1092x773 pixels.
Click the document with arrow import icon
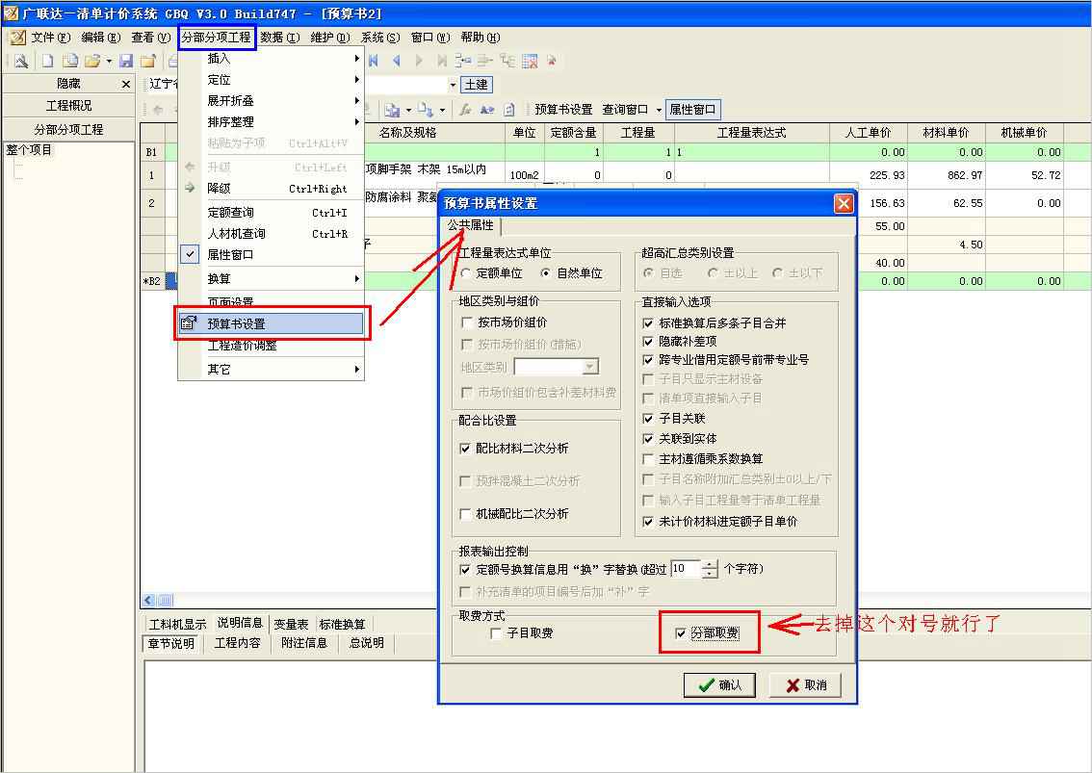click(x=426, y=110)
